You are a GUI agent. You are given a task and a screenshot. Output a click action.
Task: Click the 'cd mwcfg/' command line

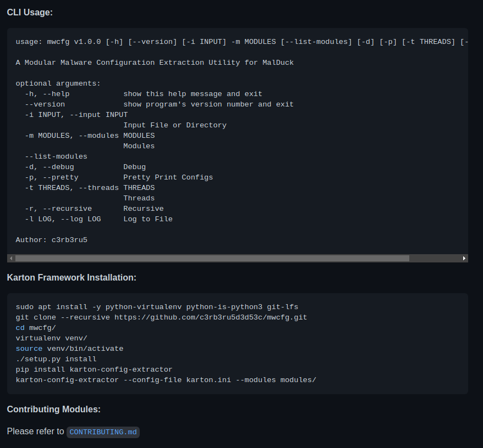(x=36, y=328)
